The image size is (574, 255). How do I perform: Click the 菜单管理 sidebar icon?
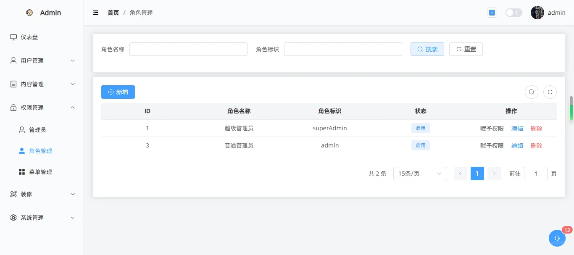click(x=21, y=171)
